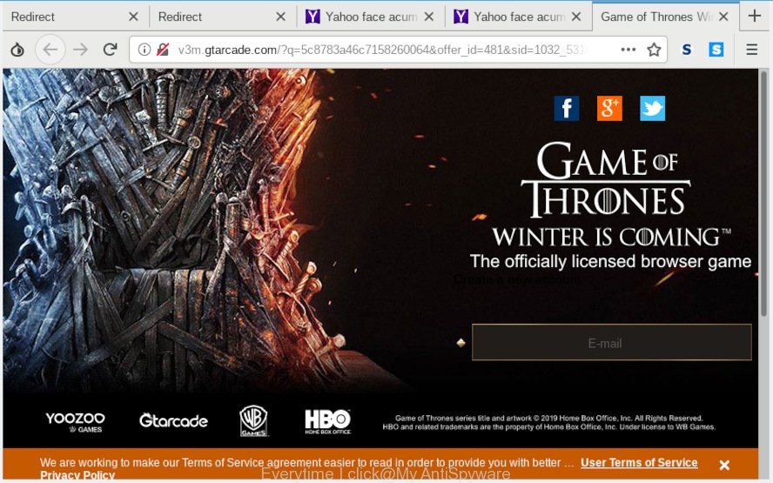Click the light blue S extension icon

pyautogui.click(x=716, y=50)
